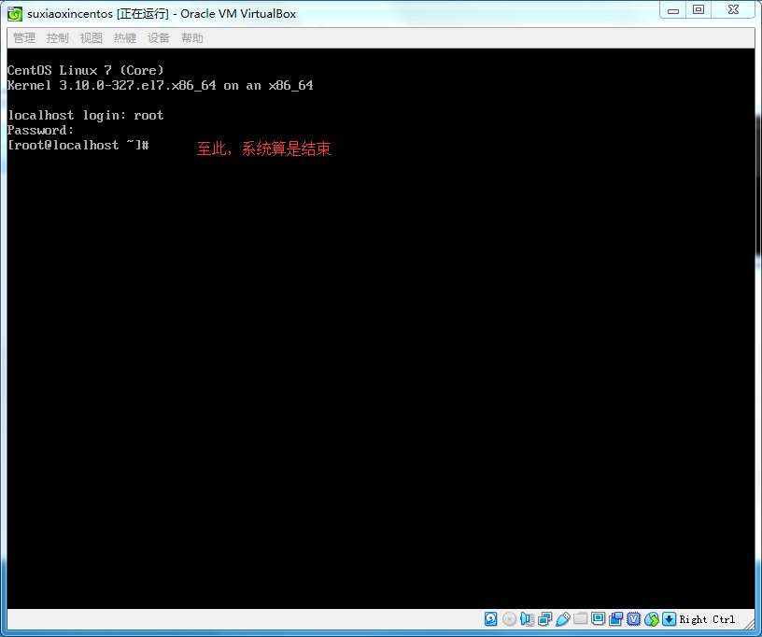This screenshot has height=637, width=762.
Task: Click the display settings status icon
Action: point(598,618)
